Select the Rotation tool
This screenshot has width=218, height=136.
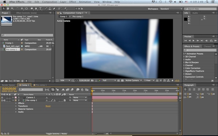(18, 9)
